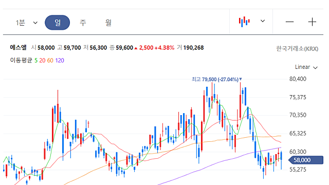The width and height of the screenshot is (329, 185).
Task: Toggle the 60-day moving average
Action: (50, 61)
